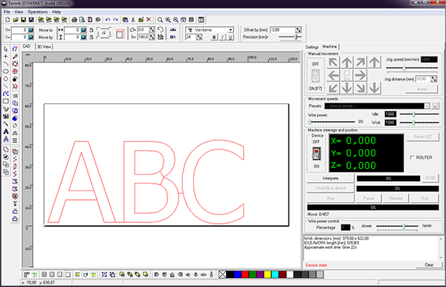Open the Operations menu

pos(38,12)
